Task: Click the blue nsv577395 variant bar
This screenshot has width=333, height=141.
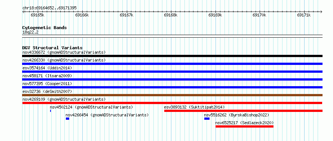Action: coord(172,87)
